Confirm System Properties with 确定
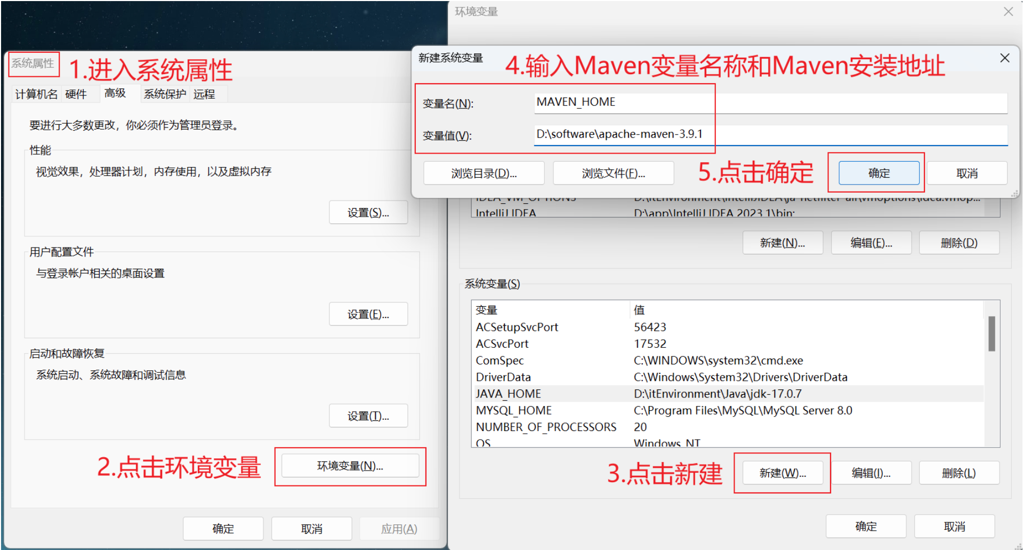Image resolution: width=1023 pixels, height=550 pixels. pos(223,529)
